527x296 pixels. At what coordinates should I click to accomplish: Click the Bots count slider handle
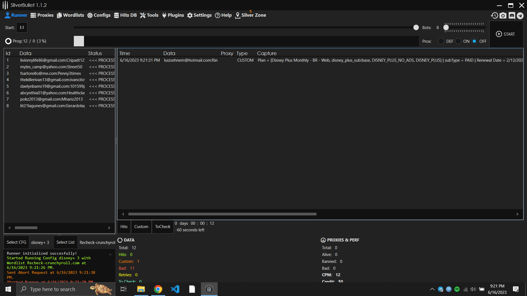click(446, 27)
